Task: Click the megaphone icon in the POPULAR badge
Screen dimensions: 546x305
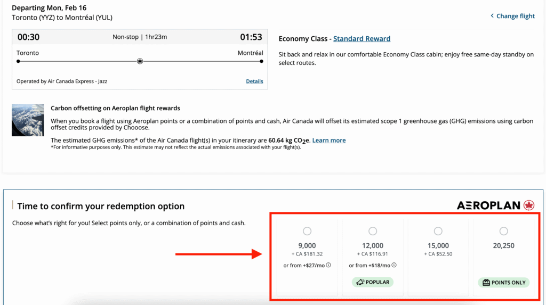Action: 359,282
